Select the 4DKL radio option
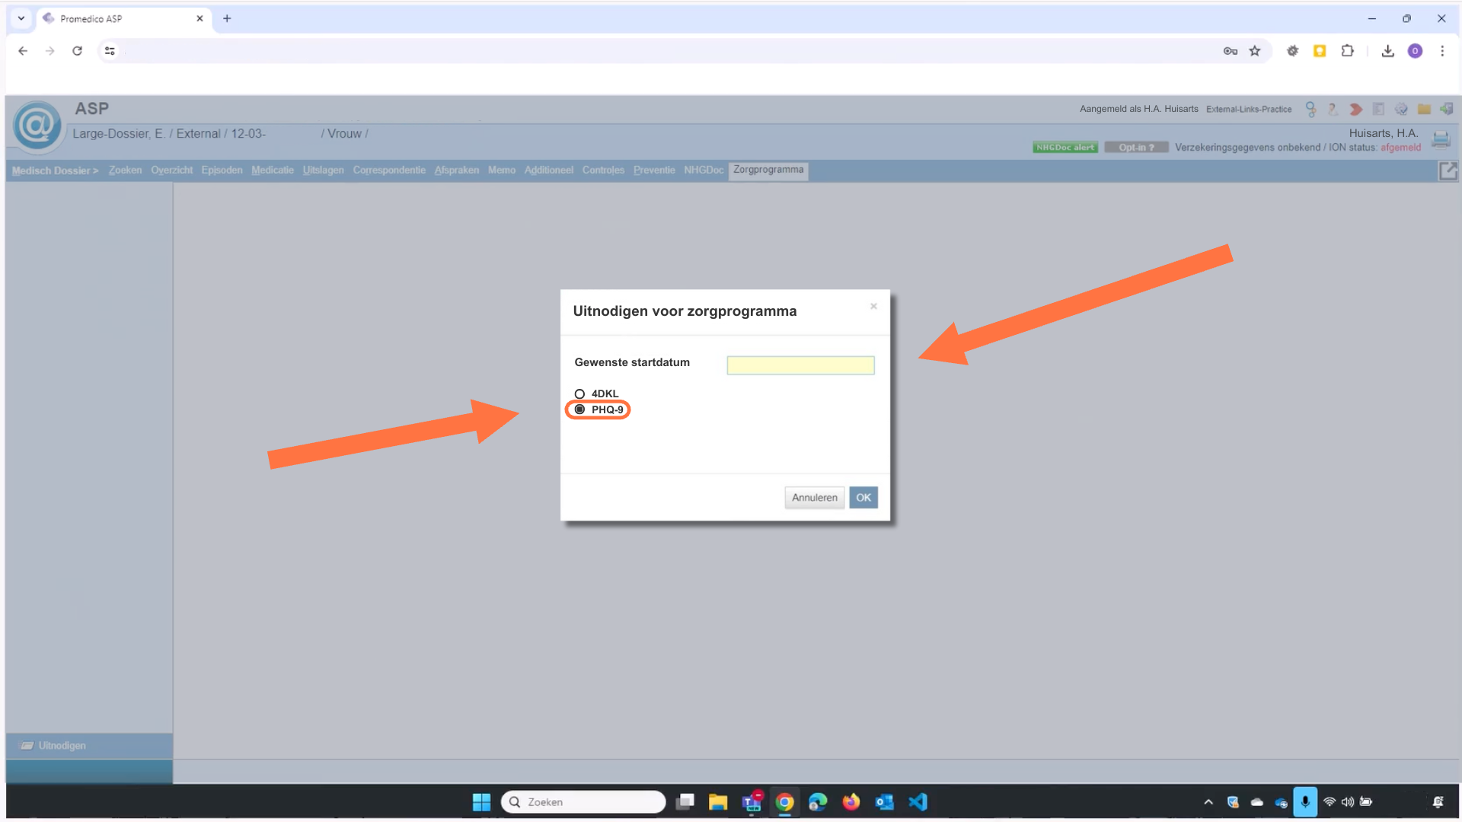 tap(579, 393)
